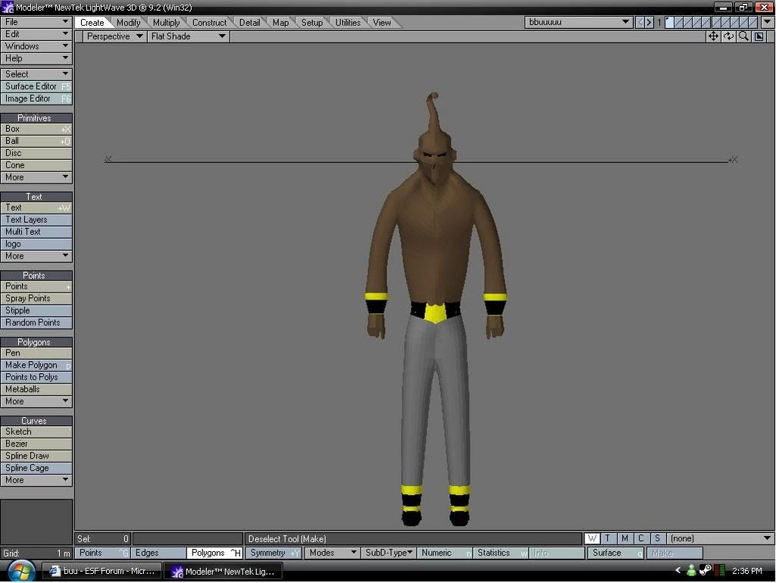Switch to the Multiply tab
Viewport: 776px width, 583px height.
(166, 23)
